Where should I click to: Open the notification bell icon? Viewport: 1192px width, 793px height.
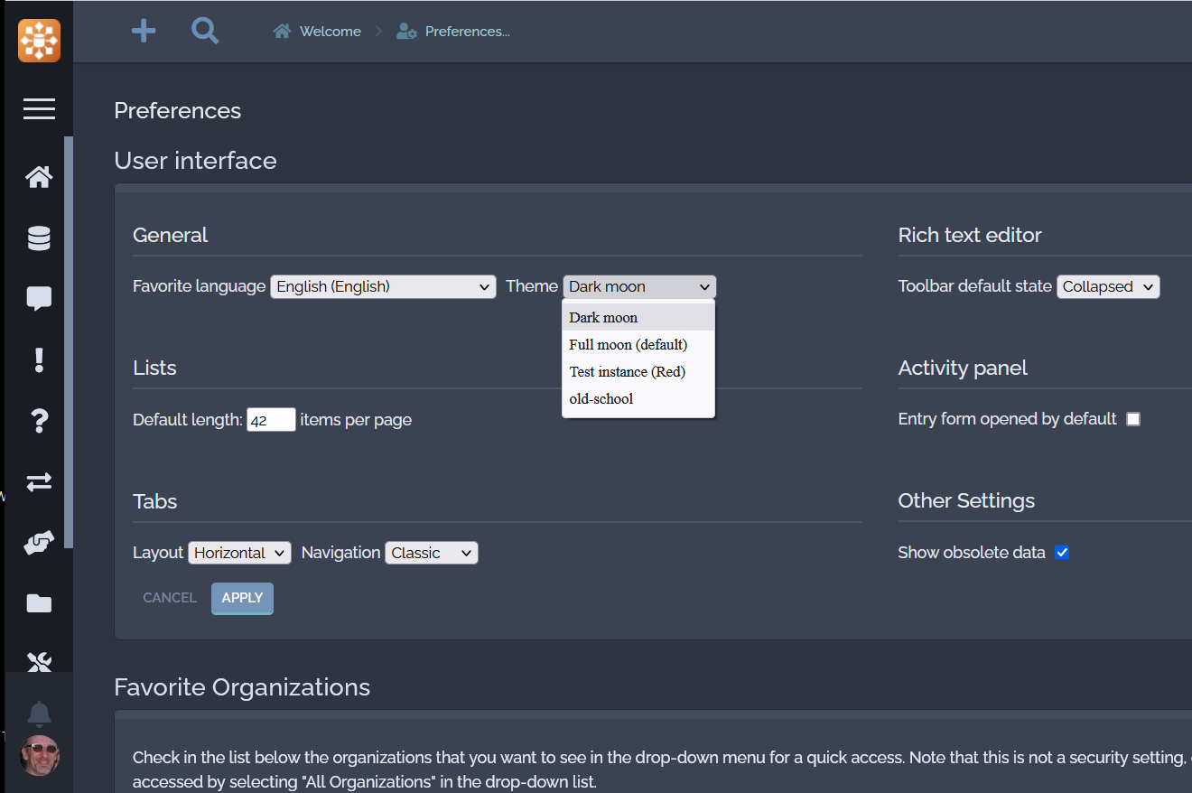click(39, 714)
